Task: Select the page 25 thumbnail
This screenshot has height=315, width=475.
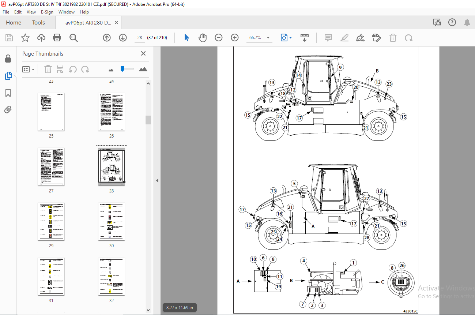Action: pos(51,112)
